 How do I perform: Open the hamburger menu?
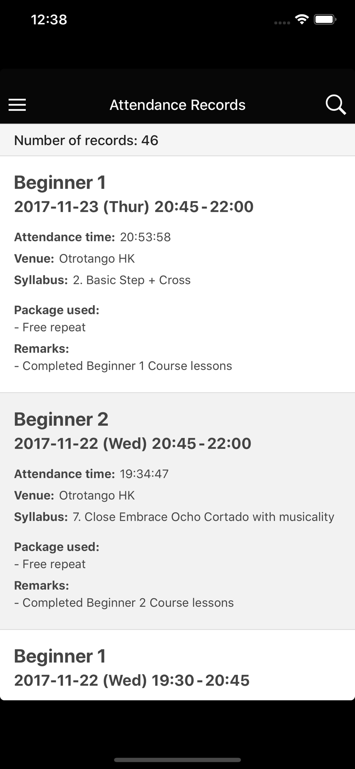(x=17, y=105)
